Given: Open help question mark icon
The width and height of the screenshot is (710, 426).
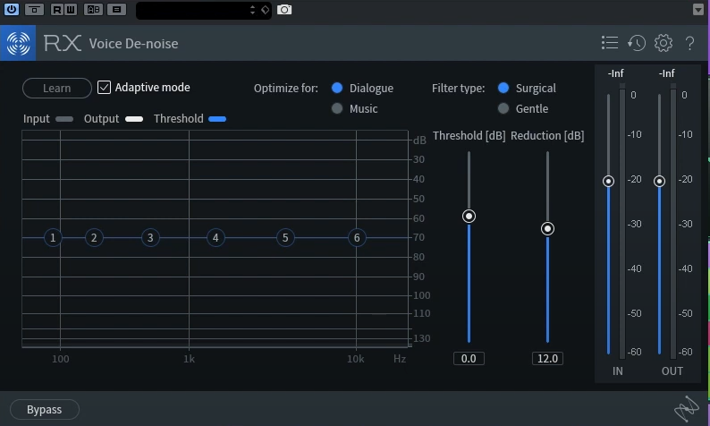Looking at the screenshot, I should point(689,43).
